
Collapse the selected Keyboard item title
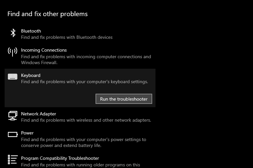pyautogui.click(x=31, y=75)
